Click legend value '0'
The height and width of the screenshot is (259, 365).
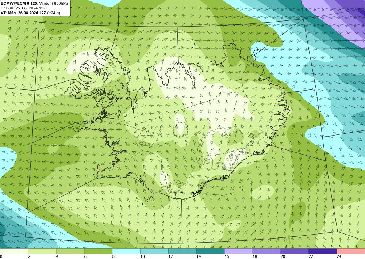tap(1, 257)
